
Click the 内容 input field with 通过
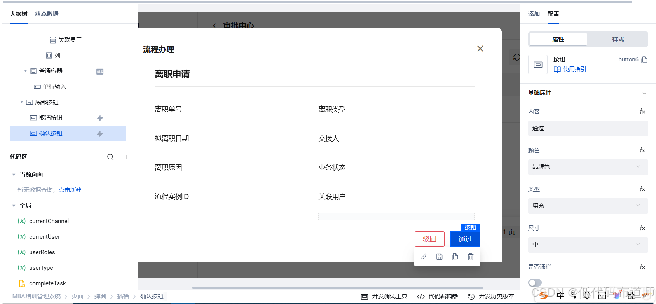(588, 128)
